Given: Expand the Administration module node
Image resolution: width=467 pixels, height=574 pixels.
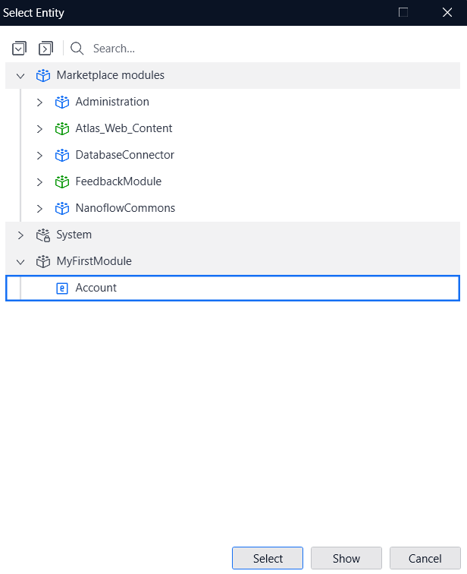Looking at the screenshot, I should coord(39,102).
